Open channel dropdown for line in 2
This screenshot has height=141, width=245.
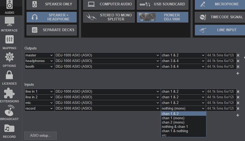tap(183, 97)
